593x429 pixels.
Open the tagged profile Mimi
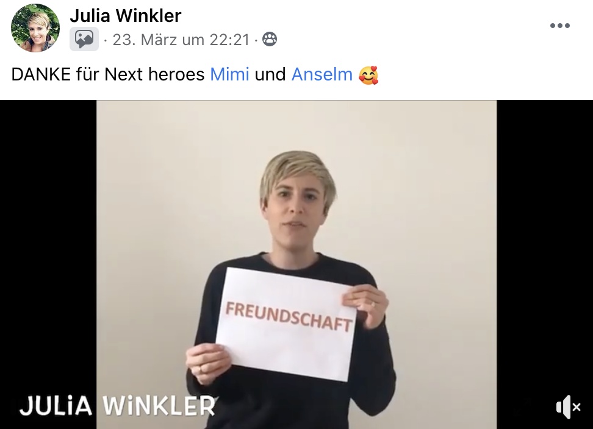click(229, 74)
